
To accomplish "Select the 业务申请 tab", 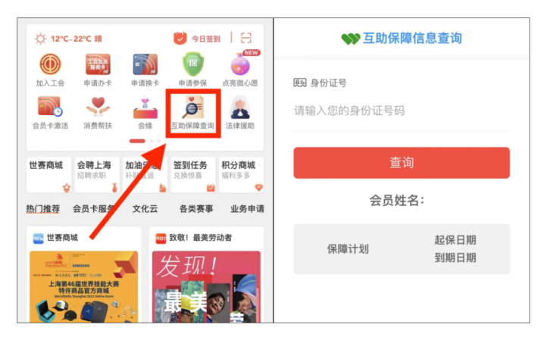I will [x=247, y=209].
